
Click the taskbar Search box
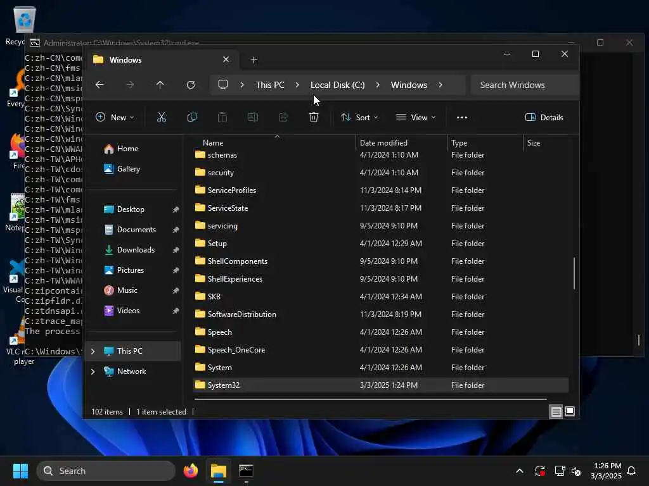106,471
